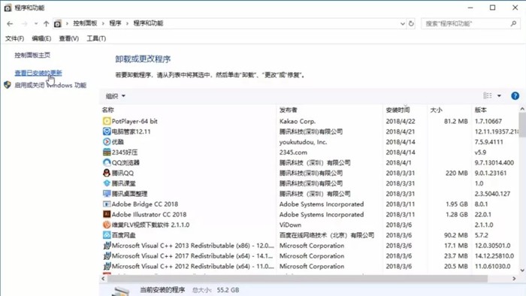Open the 工具(T) menu

click(x=97, y=38)
